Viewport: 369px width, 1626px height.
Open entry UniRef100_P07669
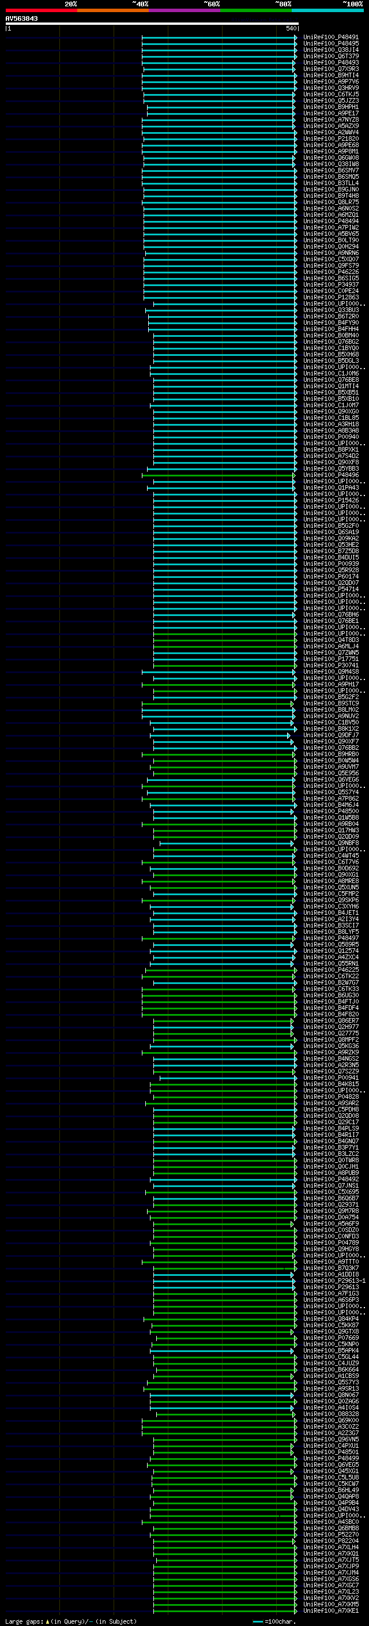[330, 1338]
